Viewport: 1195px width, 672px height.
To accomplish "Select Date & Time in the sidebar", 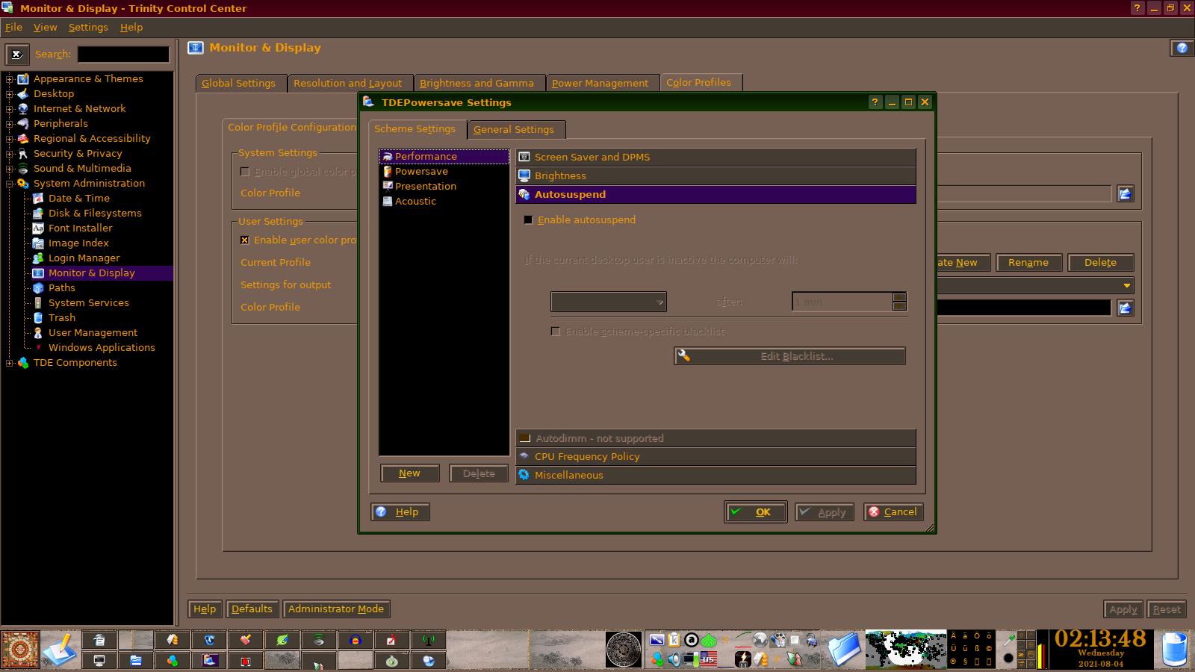I will pos(79,198).
